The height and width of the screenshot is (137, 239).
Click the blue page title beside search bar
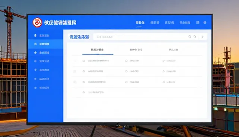click(79, 37)
